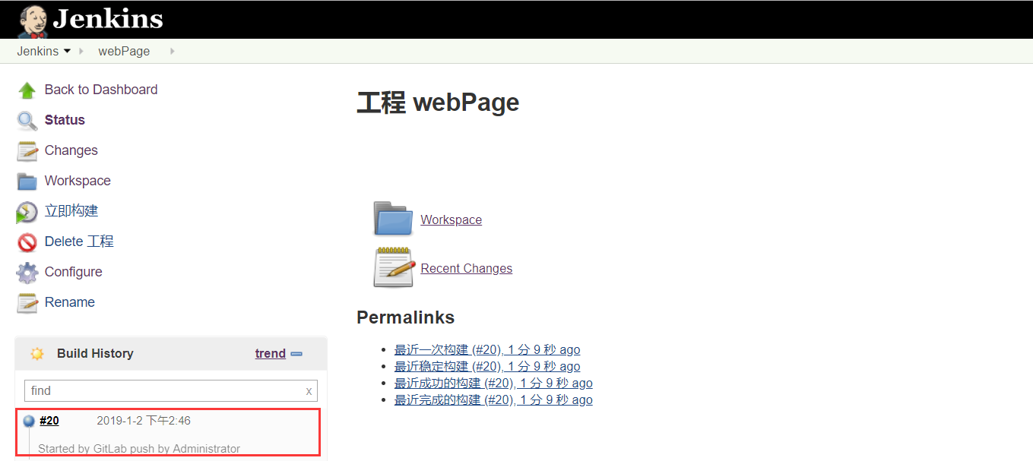Click the notepad Rename icon
1033x461 pixels.
point(27,303)
